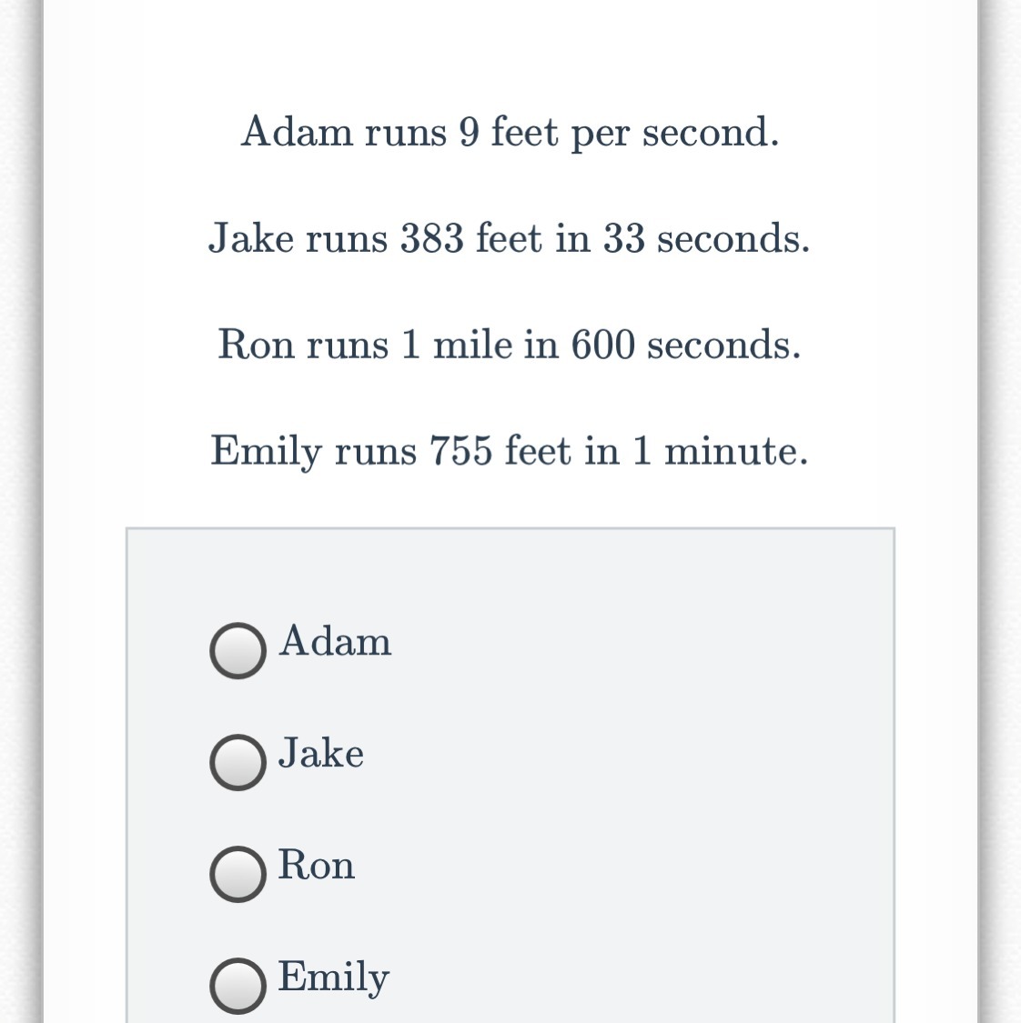
Task: Select the Adam radio button
Action: (238, 650)
